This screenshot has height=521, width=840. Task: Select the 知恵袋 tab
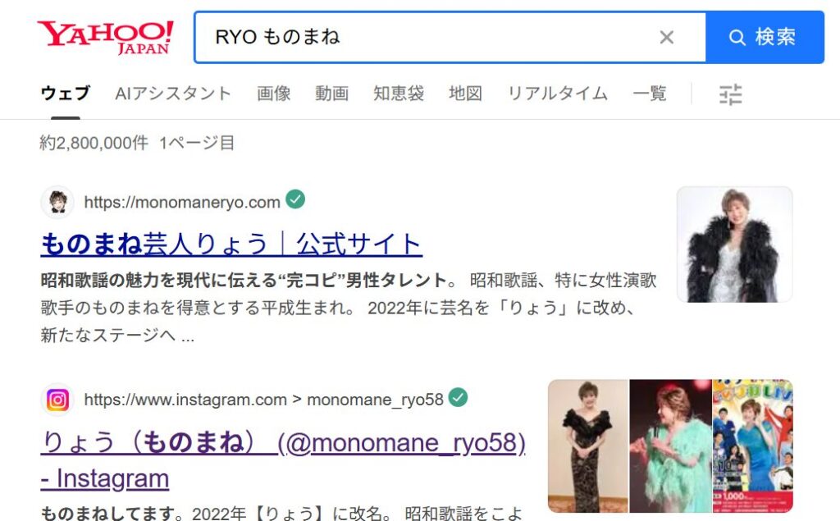399,94
